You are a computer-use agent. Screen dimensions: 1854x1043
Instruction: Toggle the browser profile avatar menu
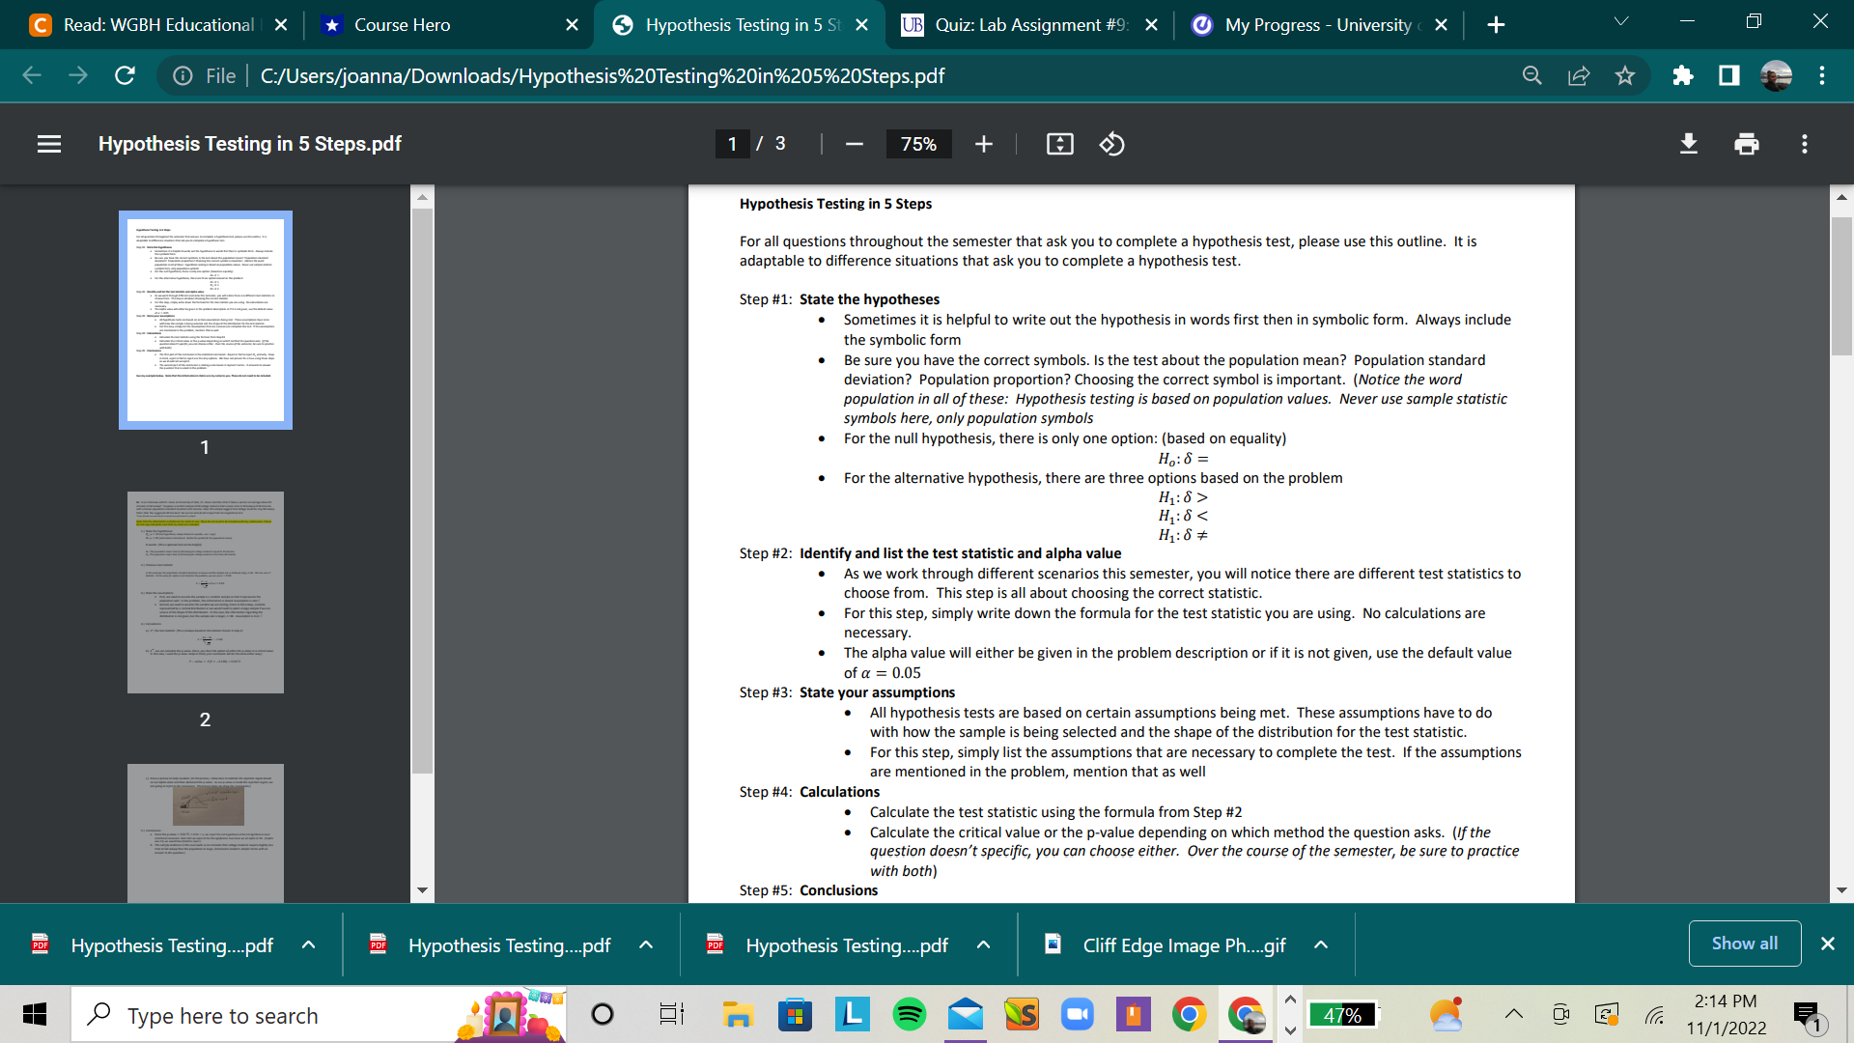click(x=1778, y=75)
